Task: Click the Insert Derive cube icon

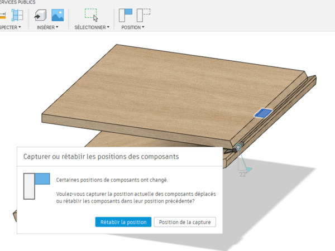Action: (40, 15)
